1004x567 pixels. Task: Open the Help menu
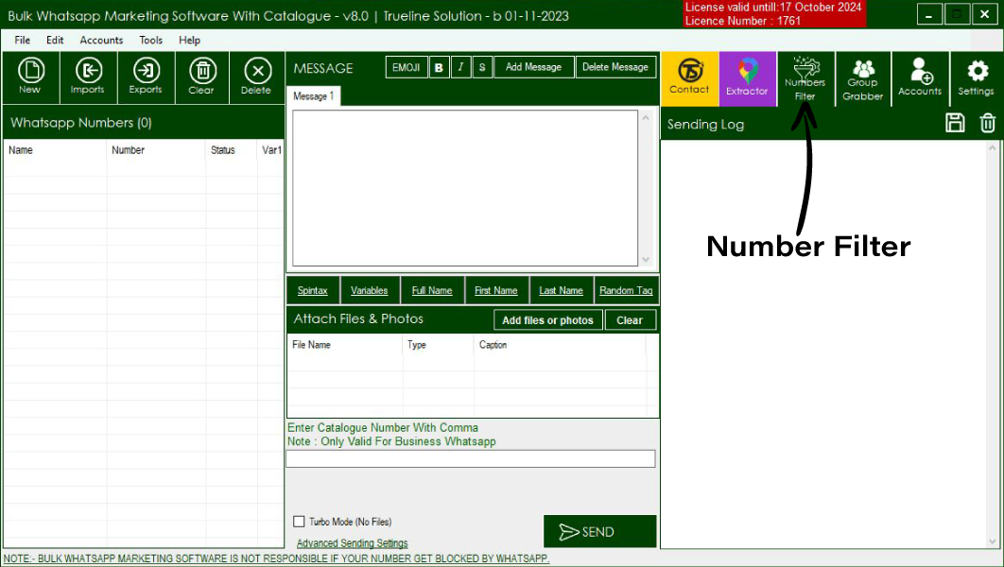coord(189,40)
